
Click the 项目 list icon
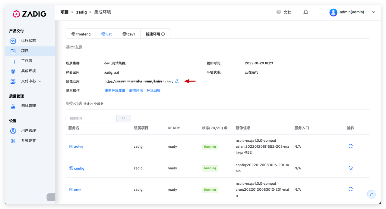[x=13, y=51]
